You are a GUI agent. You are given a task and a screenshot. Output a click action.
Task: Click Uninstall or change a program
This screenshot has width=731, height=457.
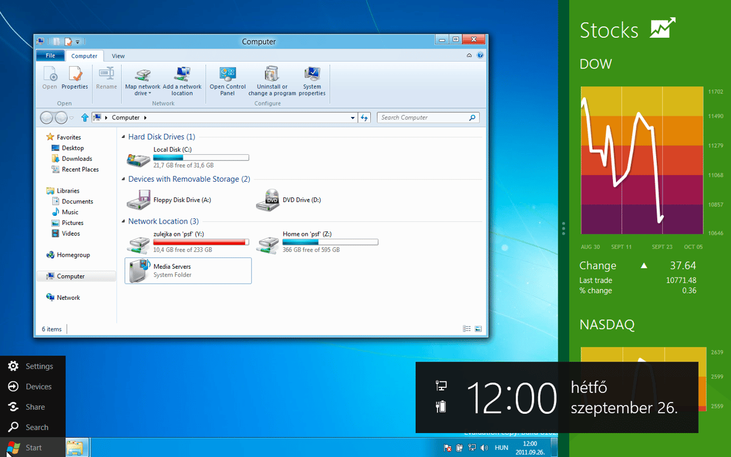tap(272, 81)
